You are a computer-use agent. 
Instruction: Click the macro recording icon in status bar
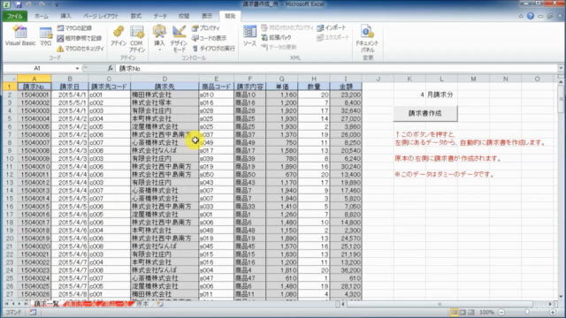[33, 312]
